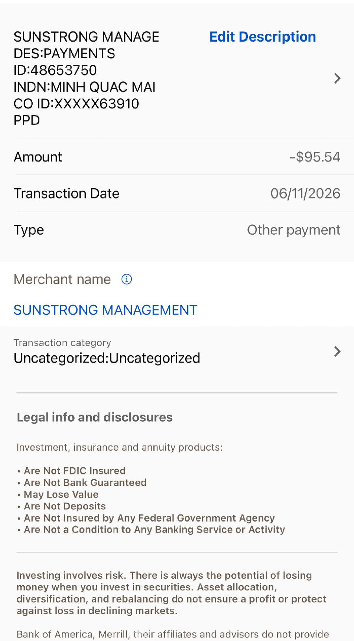The width and height of the screenshot is (354, 641).
Task: Expand the Transaction category chevron
Action: pos(337,351)
